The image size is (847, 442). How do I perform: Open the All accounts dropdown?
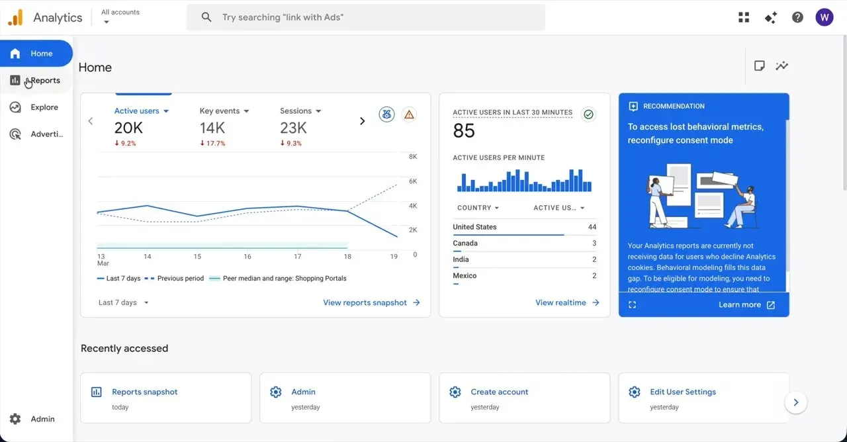point(120,17)
